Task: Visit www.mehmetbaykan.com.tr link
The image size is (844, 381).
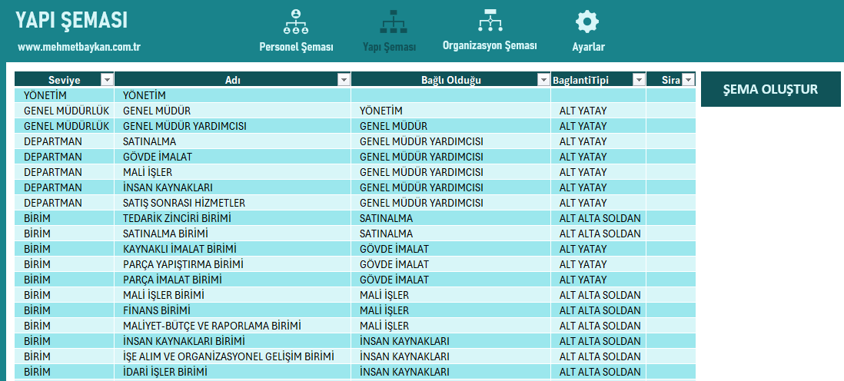Action: [x=79, y=47]
